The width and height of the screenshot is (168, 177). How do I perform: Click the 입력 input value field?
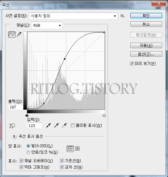[x=34, y=126]
